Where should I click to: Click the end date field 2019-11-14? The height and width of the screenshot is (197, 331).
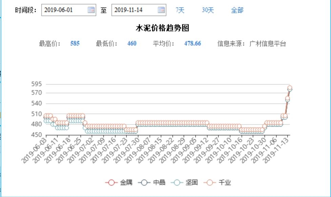tap(139, 10)
